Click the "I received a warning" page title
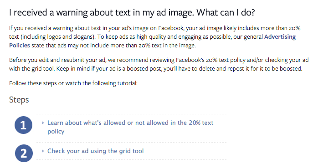 click(x=132, y=13)
